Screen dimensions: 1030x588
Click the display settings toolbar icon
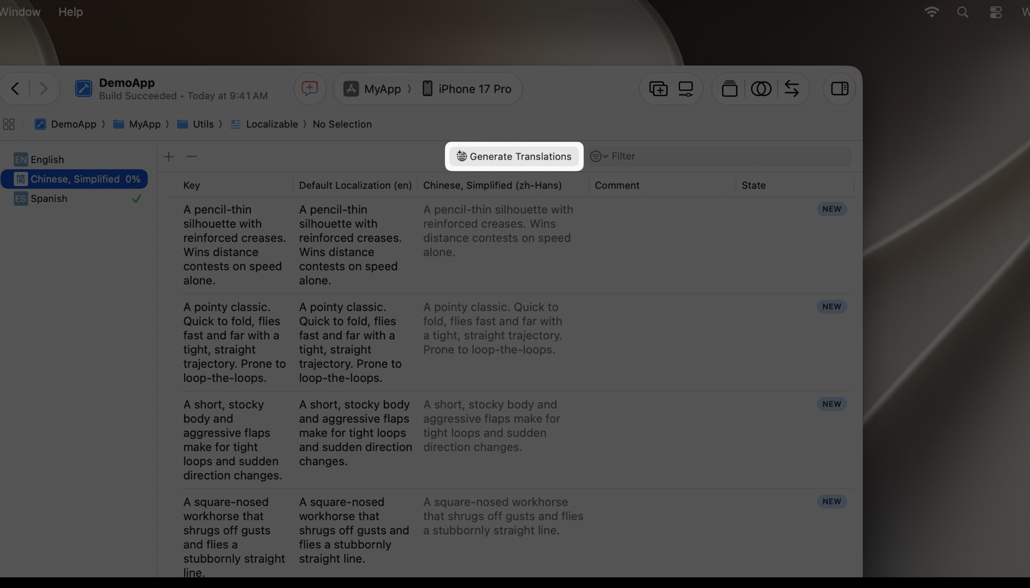tap(686, 89)
